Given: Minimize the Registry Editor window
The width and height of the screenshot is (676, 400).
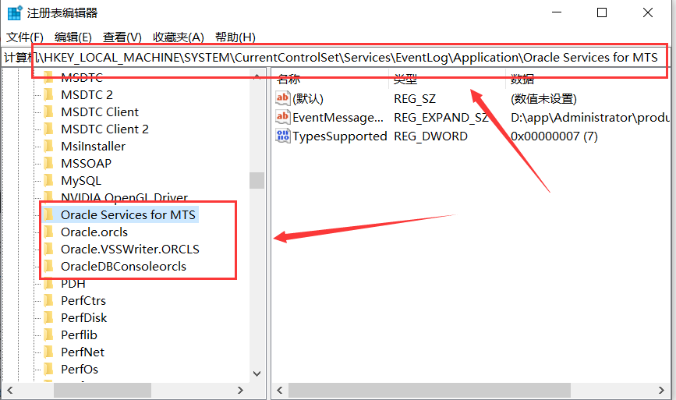Looking at the screenshot, I should (557, 13).
